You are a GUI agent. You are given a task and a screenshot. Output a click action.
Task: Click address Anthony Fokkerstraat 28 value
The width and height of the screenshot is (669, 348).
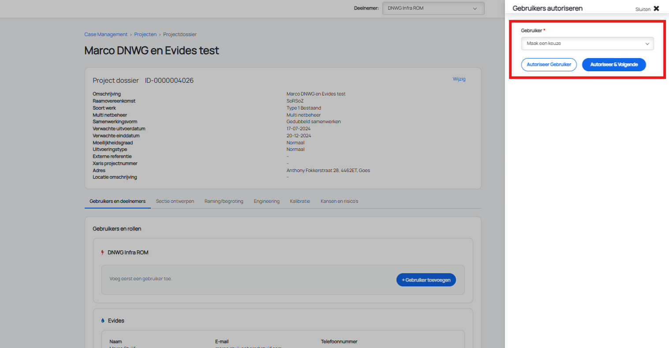point(328,171)
